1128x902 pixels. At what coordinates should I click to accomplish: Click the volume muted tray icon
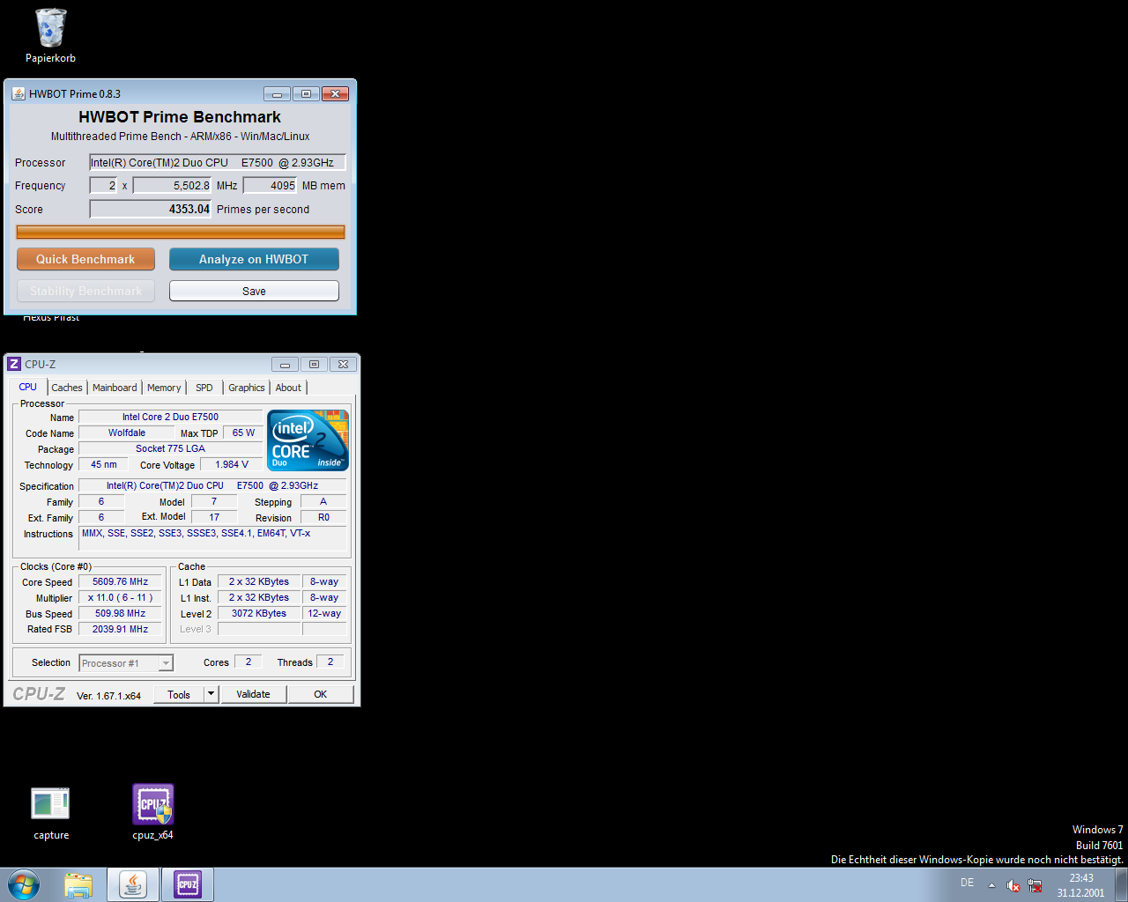[x=1013, y=885]
